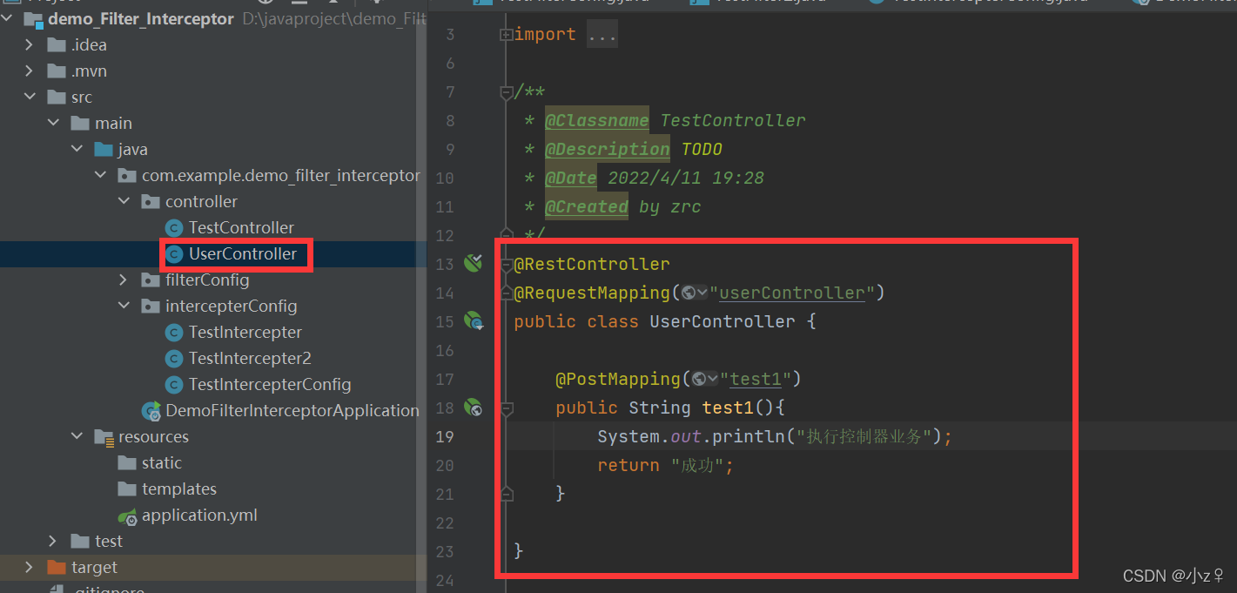Fold the Javadoc comment at line 7
This screenshot has width=1237, height=593.
(506, 91)
